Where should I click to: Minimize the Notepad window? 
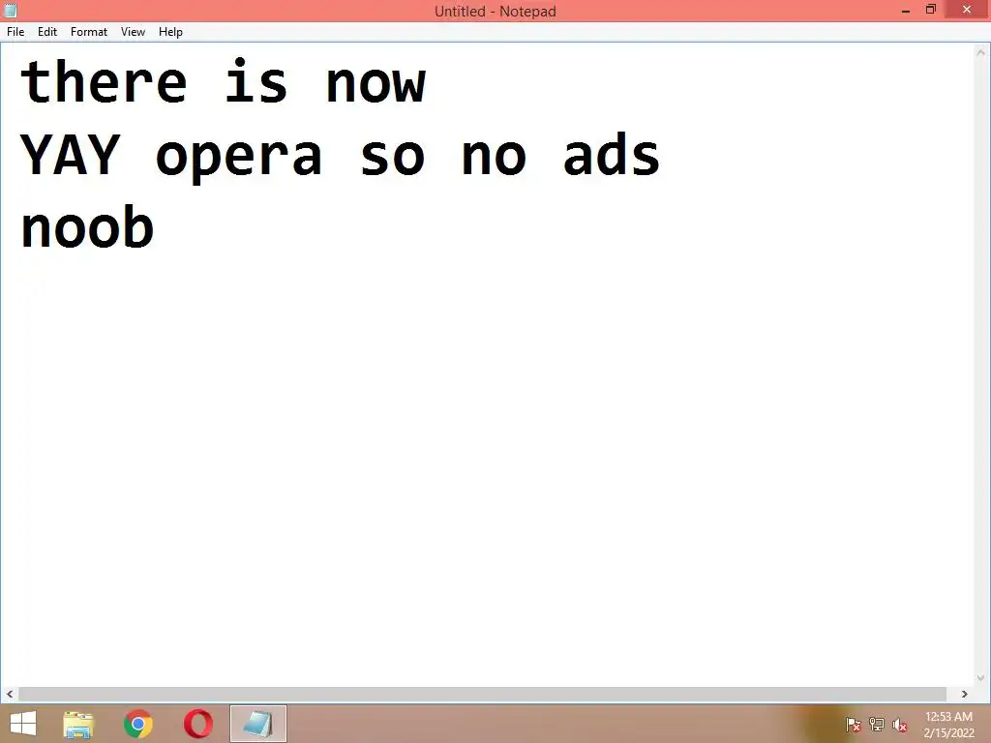click(x=905, y=10)
